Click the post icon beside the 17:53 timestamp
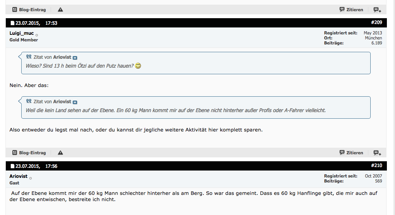Image resolution: width=395 pixels, height=215 pixels. pos(12,23)
